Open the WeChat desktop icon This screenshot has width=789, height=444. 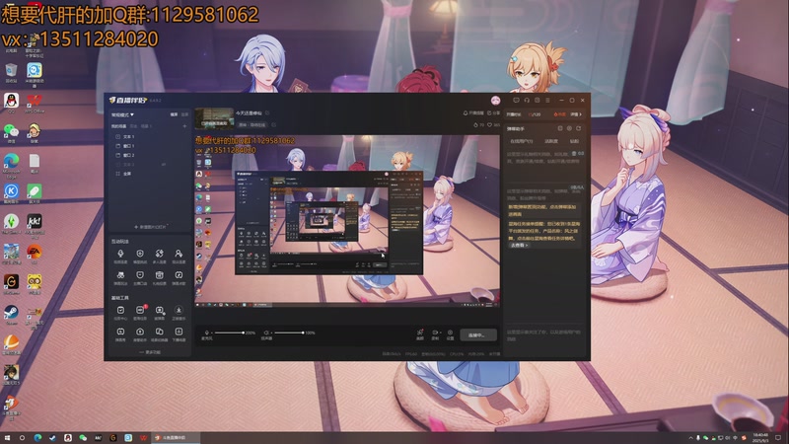pyautogui.click(x=11, y=133)
